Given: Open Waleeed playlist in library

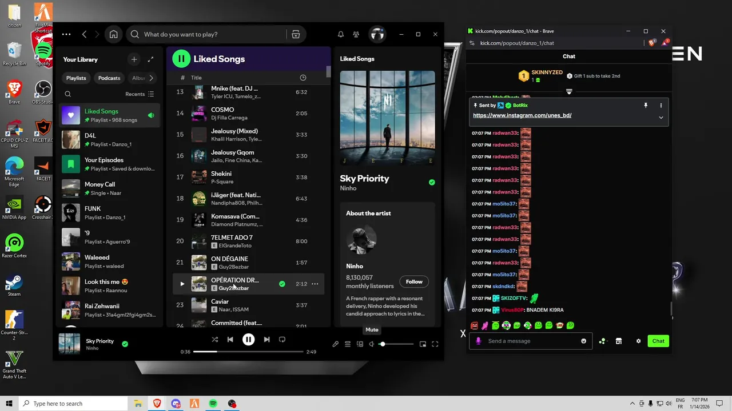Looking at the screenshot, I should (109, 261).
